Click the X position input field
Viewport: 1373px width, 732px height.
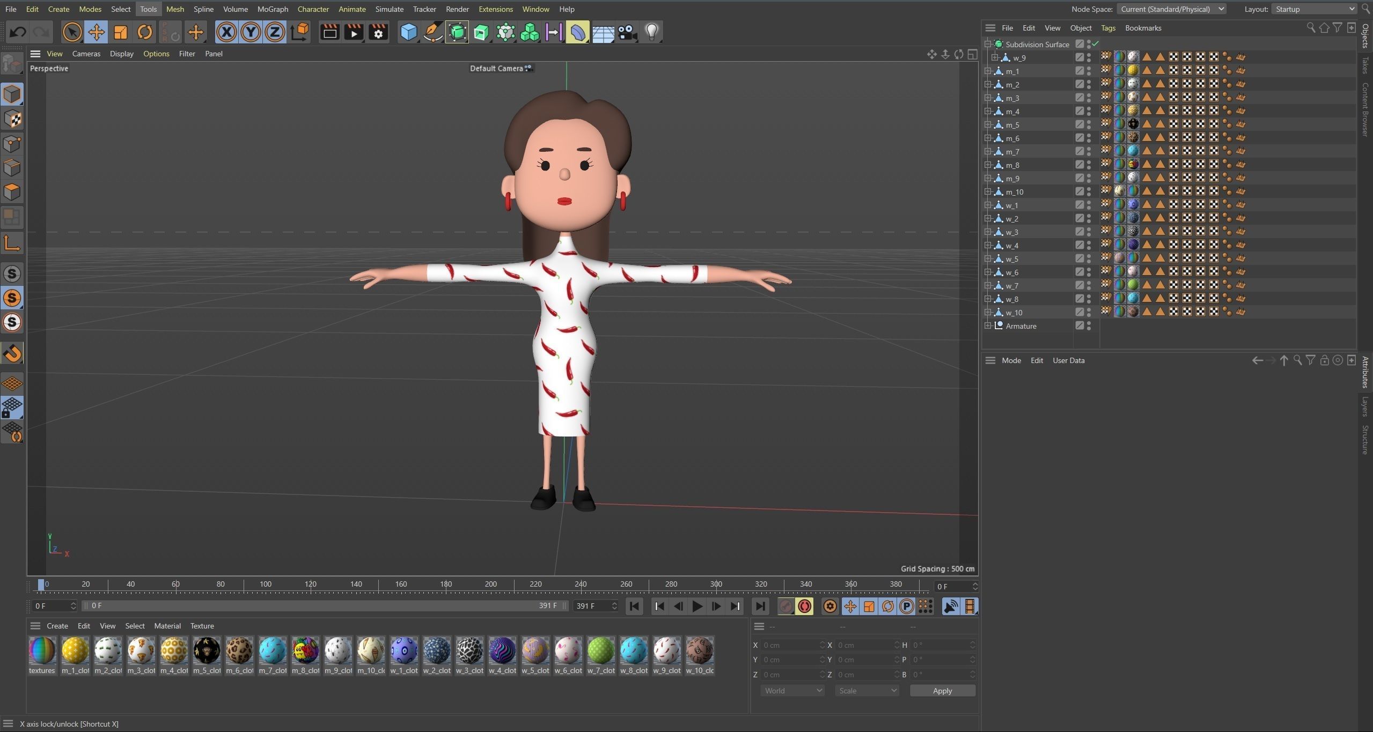792,645
